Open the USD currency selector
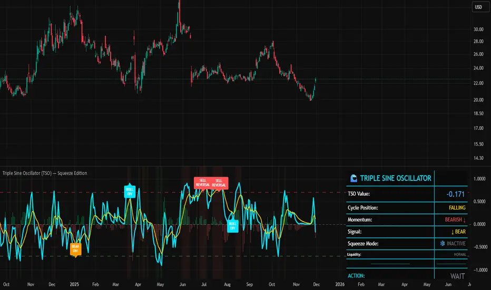The image size is (491, 290). click(480, 7)
